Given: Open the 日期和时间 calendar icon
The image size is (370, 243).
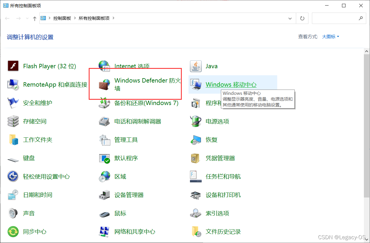Looking at the screenshot, I should [x=13, y=195].
